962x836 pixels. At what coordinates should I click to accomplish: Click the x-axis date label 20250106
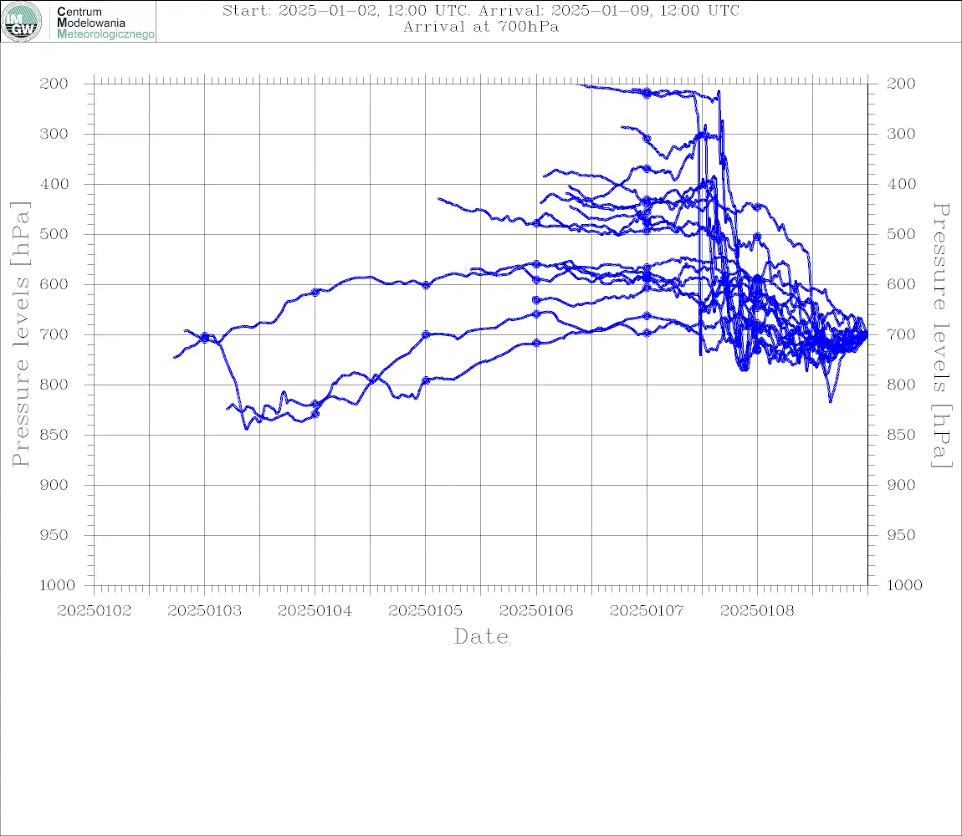tap(536, 611)
